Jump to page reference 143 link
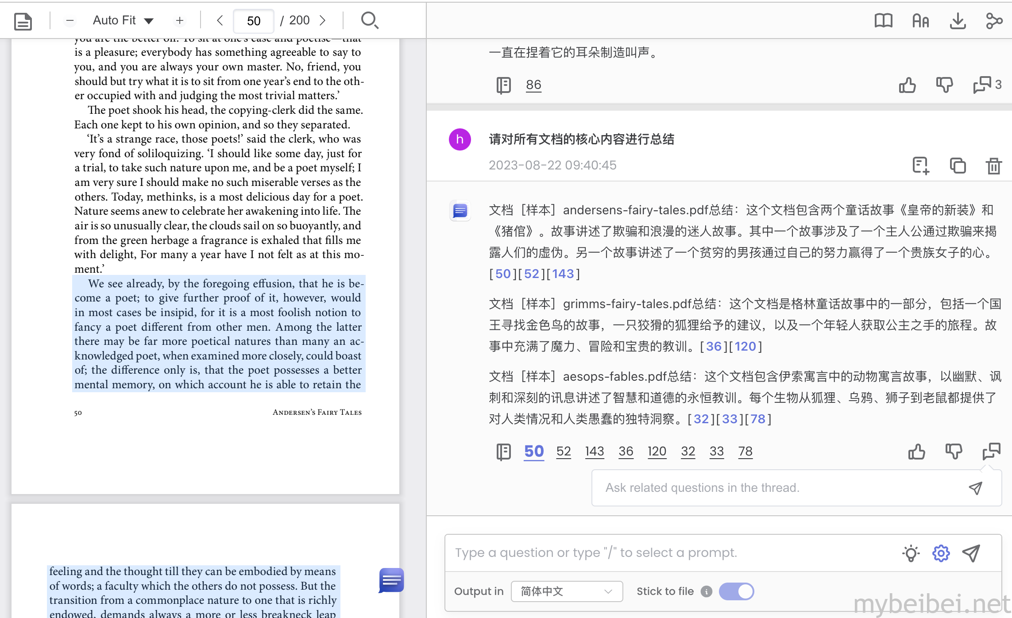 (x=594, y=451)
